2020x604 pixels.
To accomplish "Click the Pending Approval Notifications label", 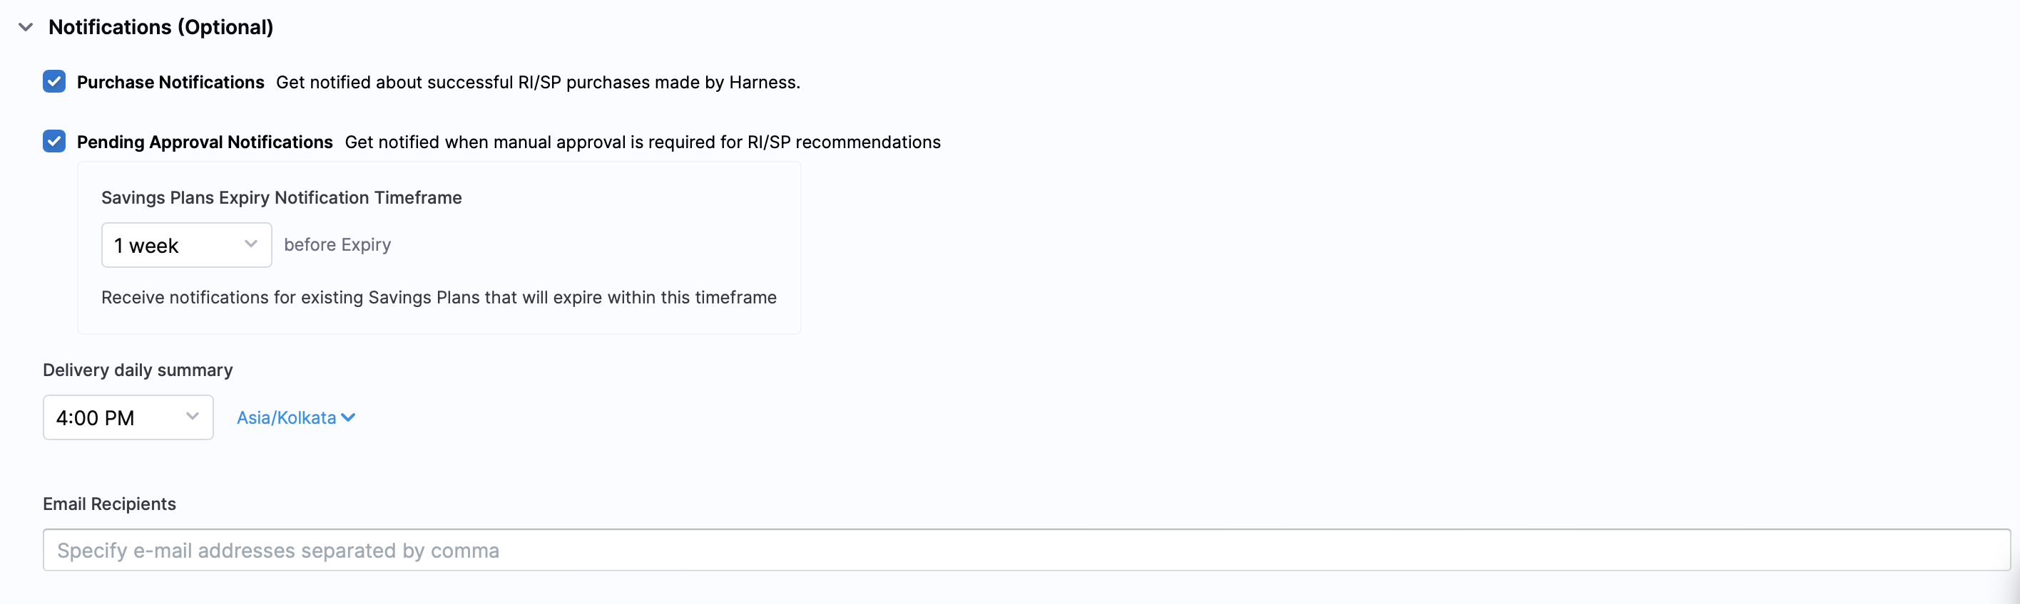I will (205, 142).
